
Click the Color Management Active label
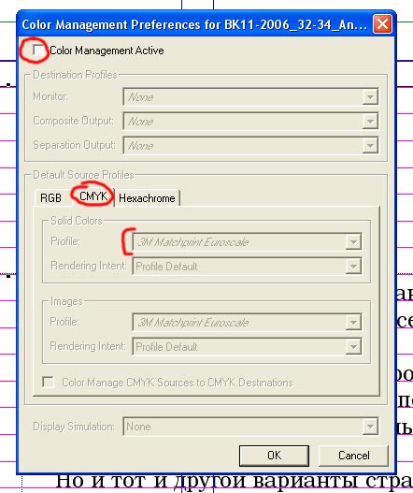point(107,51)
